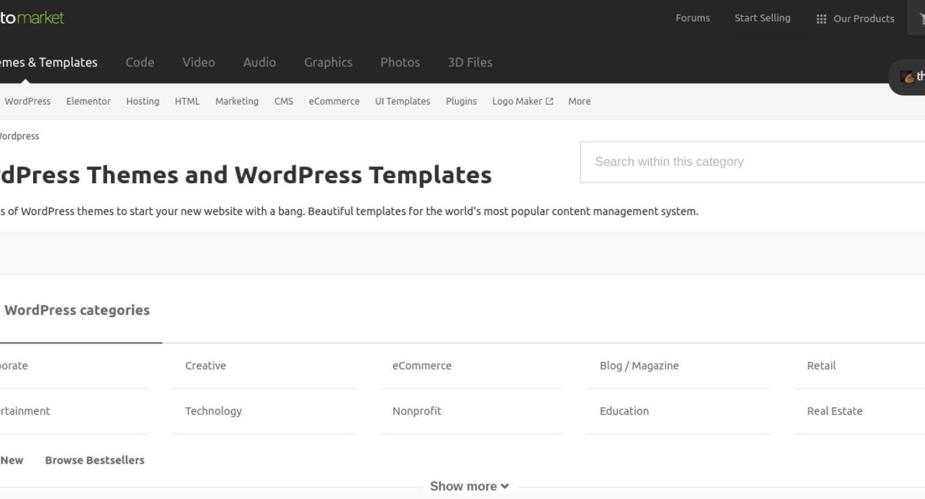Select the Themes & Templates tab

point(48,62)
